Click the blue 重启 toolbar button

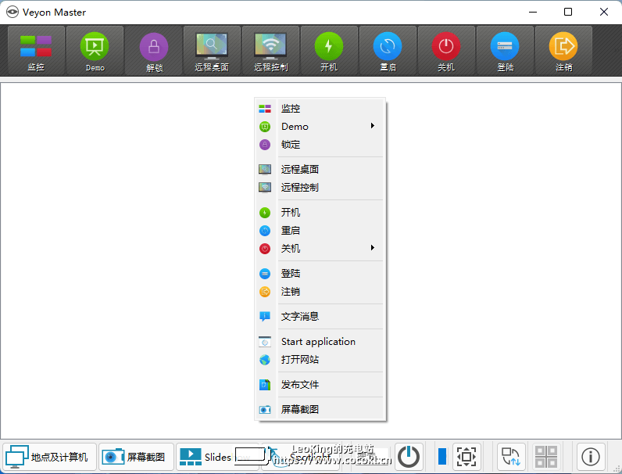[x=388, y=51]
